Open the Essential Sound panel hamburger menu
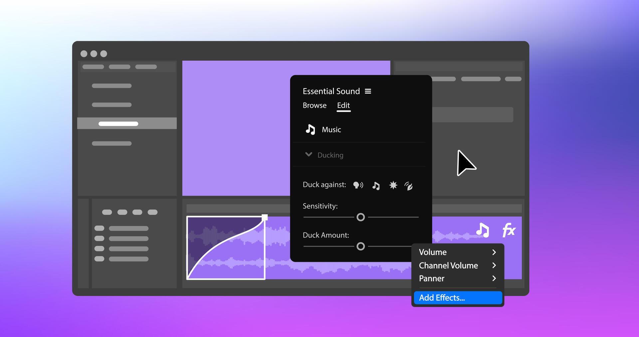Screen dimensions: 639x337 [x=368, y=91]
